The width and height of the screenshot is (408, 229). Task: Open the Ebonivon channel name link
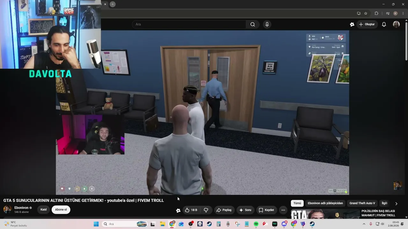tap(21, 208)
